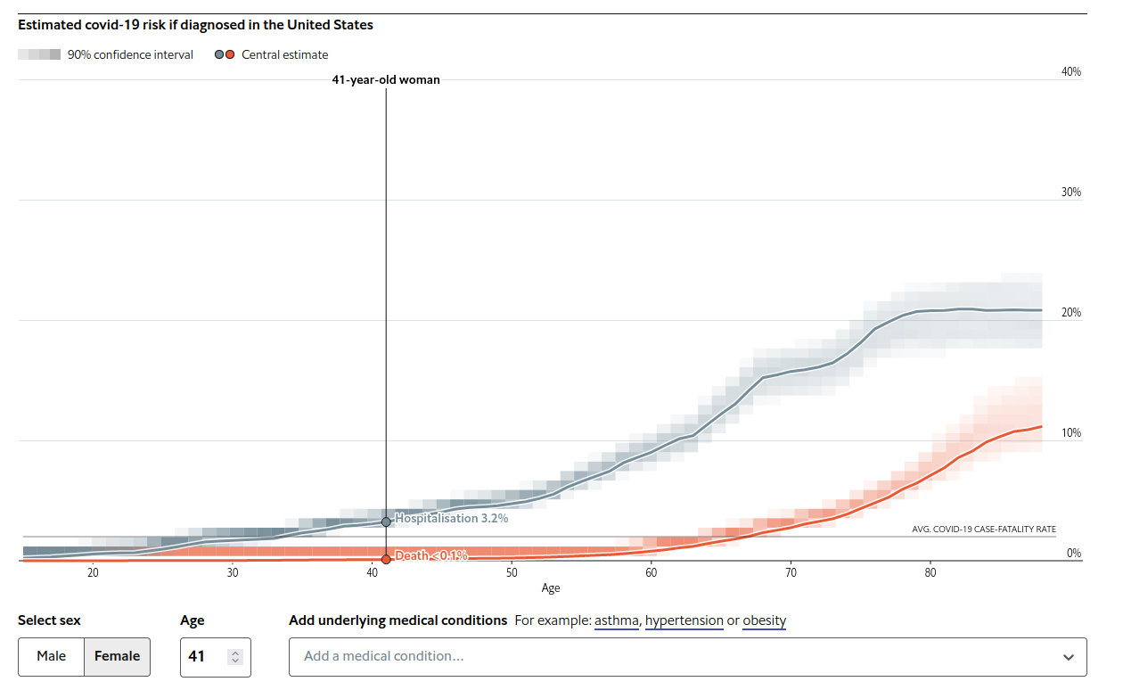The width and height of the screenshot is (1123, 690).
Task: Select the Male sex option
Action: pos(52,656)
